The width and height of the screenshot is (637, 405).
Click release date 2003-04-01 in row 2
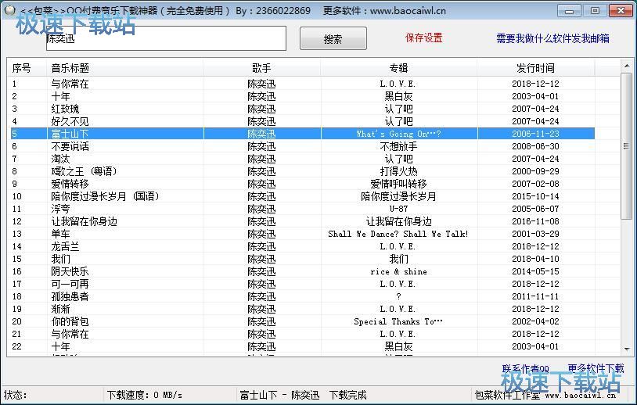pos(535,97)
